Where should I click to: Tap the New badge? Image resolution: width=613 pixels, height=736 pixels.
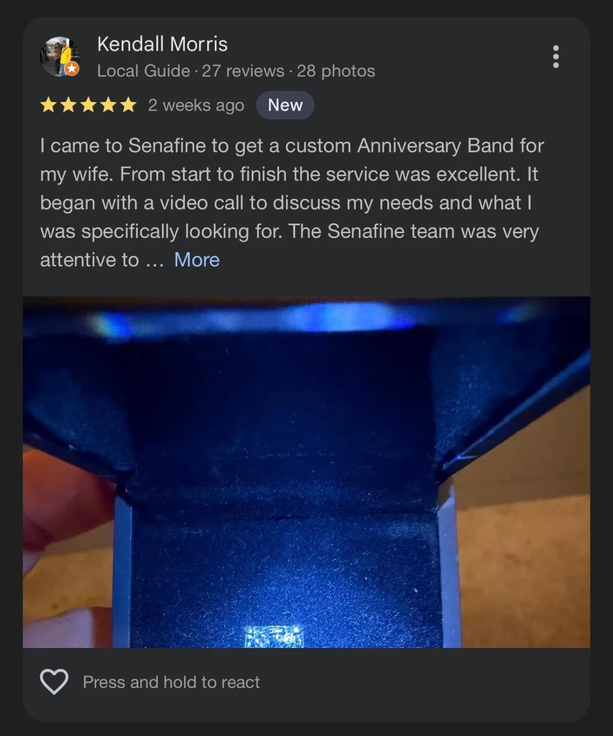(285, 105)
